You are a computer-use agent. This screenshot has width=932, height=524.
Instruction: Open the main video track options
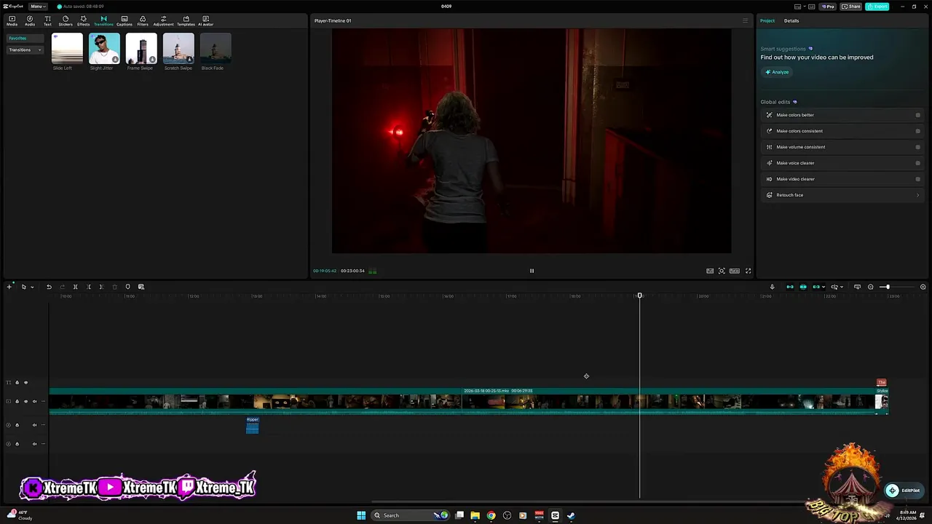(x=43, y=401)
